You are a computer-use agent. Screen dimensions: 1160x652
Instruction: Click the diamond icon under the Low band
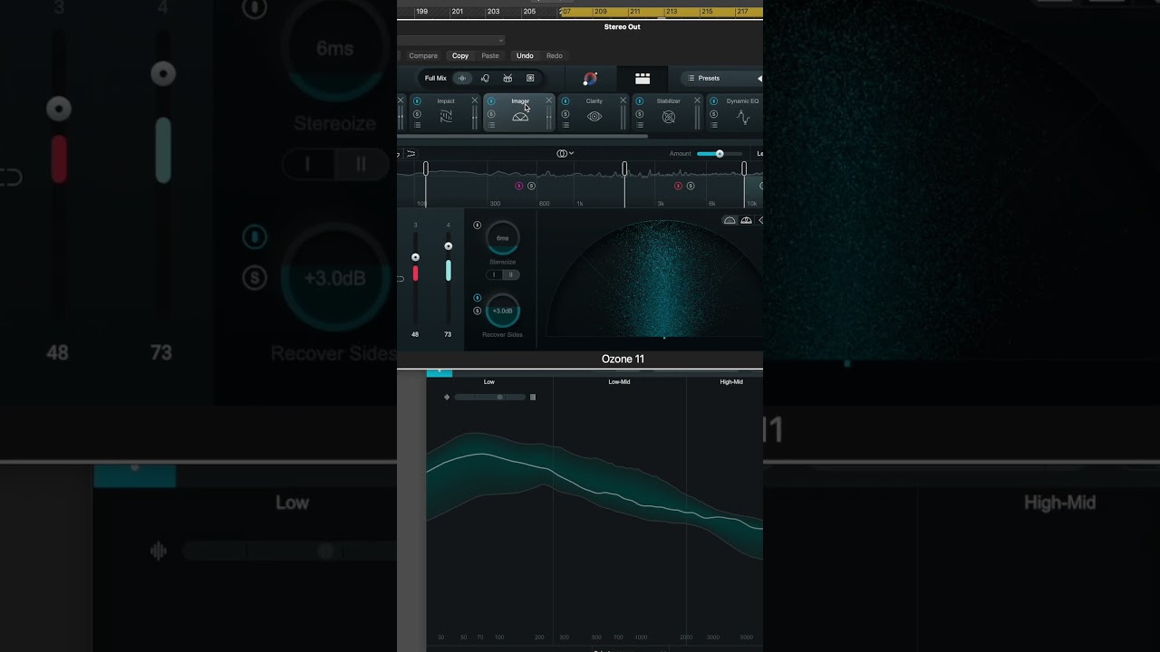[x=447, y=397]
